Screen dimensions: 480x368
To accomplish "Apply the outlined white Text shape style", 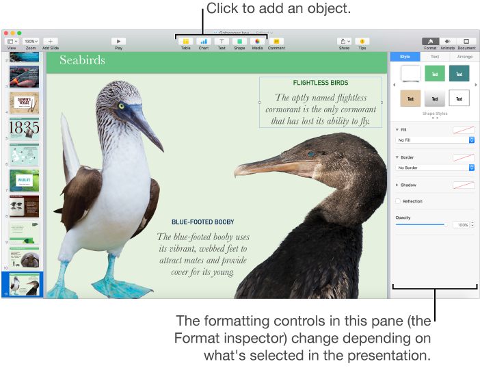I will pos(459,98).
